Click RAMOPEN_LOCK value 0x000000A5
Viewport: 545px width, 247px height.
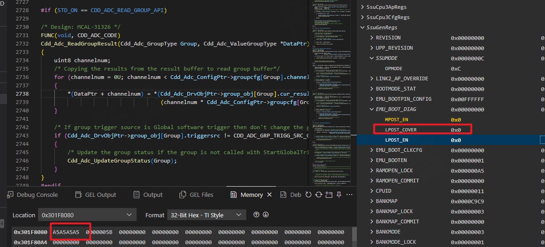pyautogui.click(x=467, y=170)
